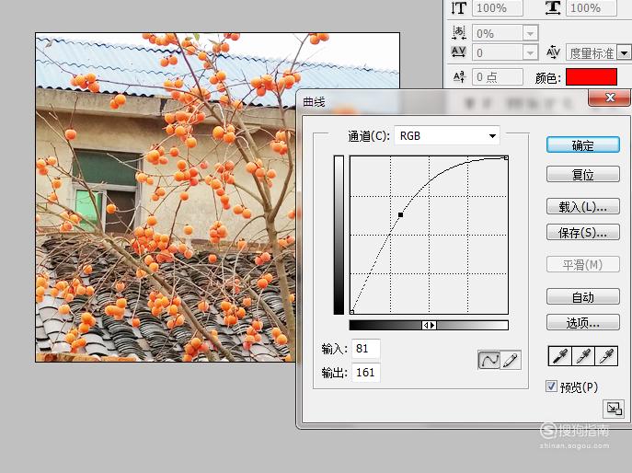Click the 自动 auto button
Viewport: 632px width, 473px height.
pyautogui.click(x=583, y=297)
